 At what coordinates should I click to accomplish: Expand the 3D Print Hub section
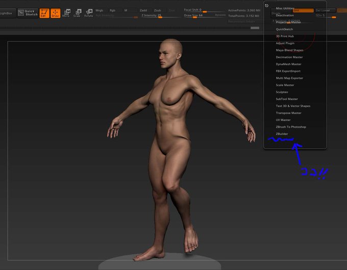285,36
